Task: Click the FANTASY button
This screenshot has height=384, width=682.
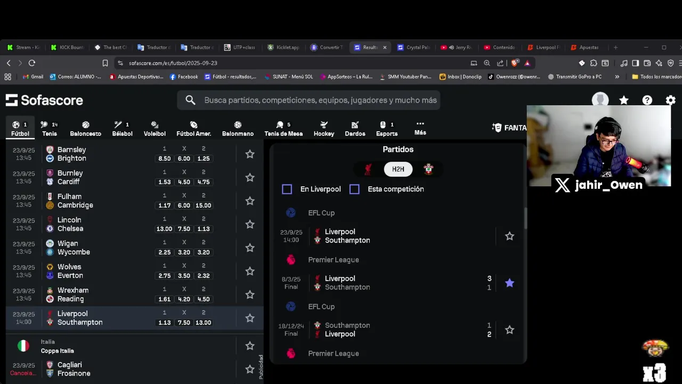Action: coord(509,128)
